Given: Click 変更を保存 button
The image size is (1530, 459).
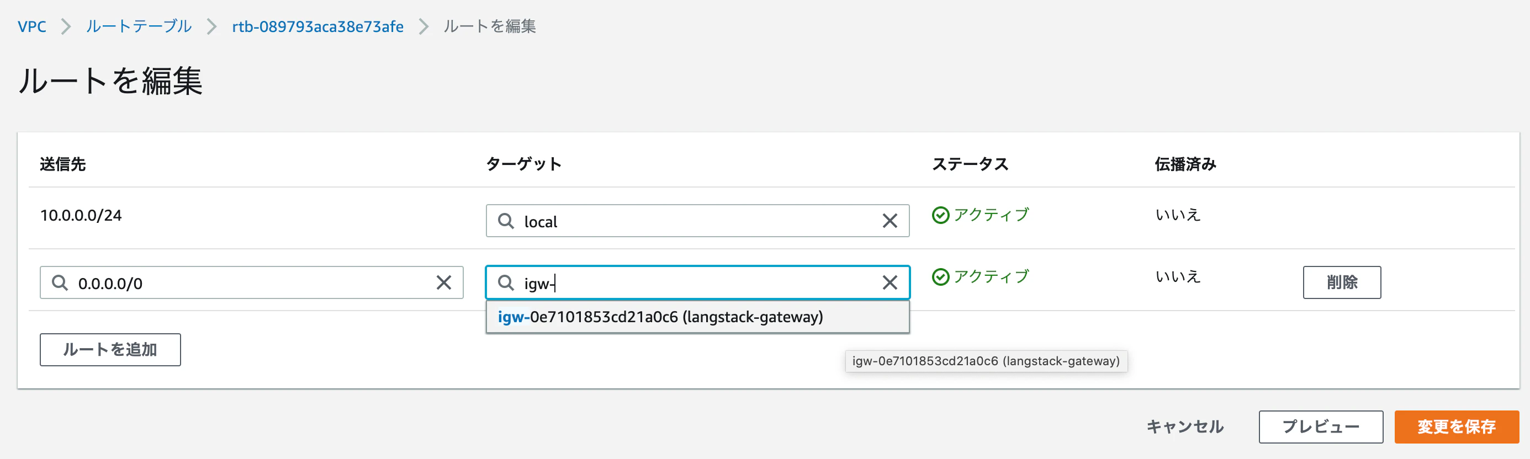Looking at the screenshot, I should pos(1457,427).
